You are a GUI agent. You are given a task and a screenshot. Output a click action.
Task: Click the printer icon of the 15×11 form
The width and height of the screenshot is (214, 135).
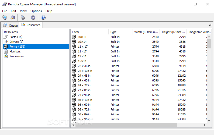click(x=74, y=61)
